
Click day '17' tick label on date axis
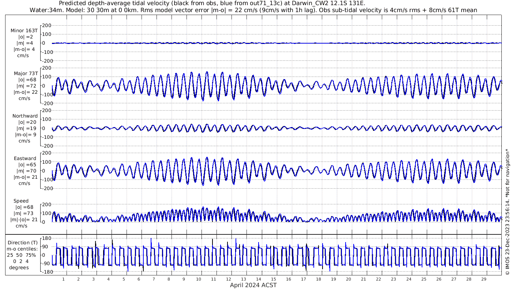pyautogui.click(x=304, y=279)
